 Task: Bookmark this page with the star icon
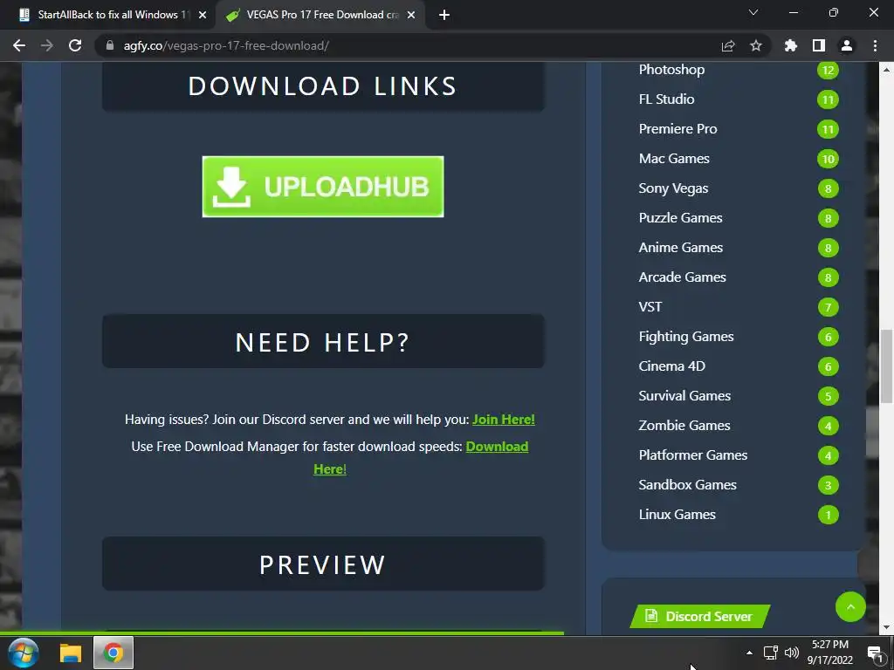756,45
